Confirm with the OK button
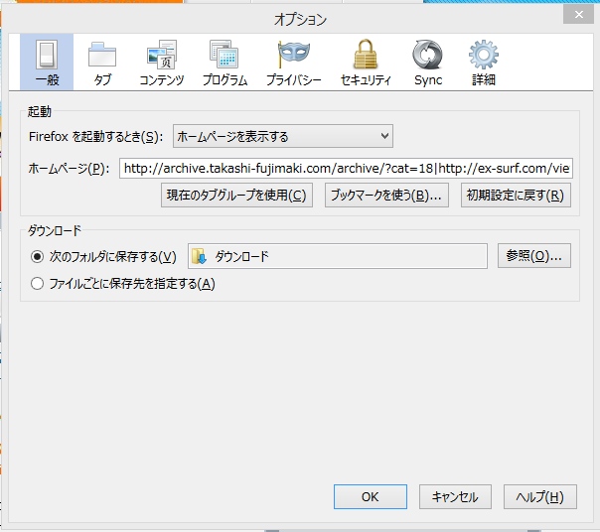This screenshot has height=532, width=600. click(370, 497)
